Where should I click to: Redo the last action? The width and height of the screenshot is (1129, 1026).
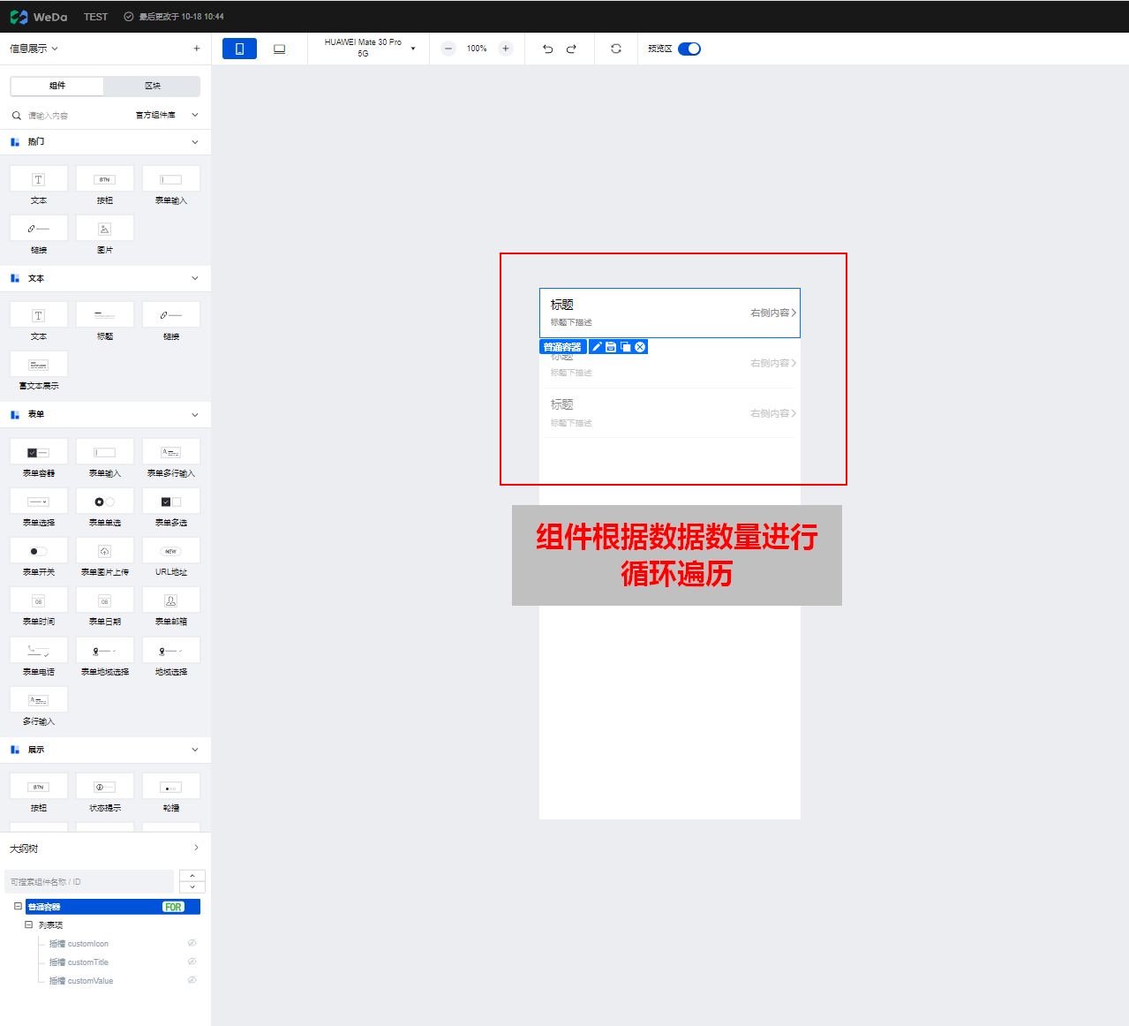click(x=571, y=49)
